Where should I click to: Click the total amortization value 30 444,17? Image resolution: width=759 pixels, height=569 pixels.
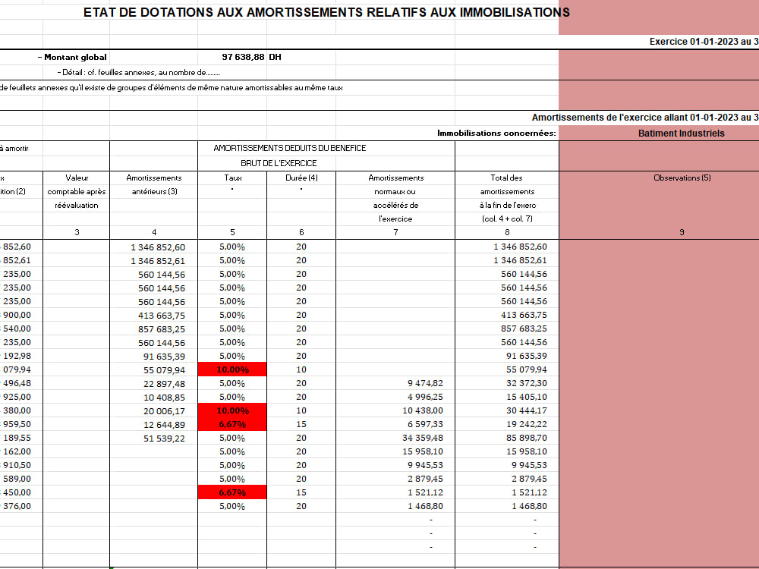coord(527,410)
